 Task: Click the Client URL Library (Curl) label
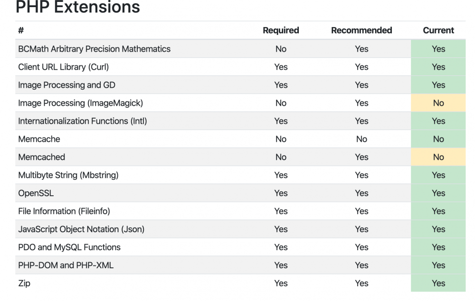(63, 67)
